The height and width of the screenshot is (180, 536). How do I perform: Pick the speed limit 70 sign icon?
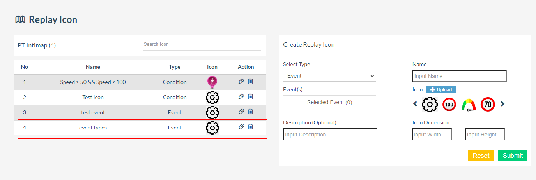click(x=488, y=104)
